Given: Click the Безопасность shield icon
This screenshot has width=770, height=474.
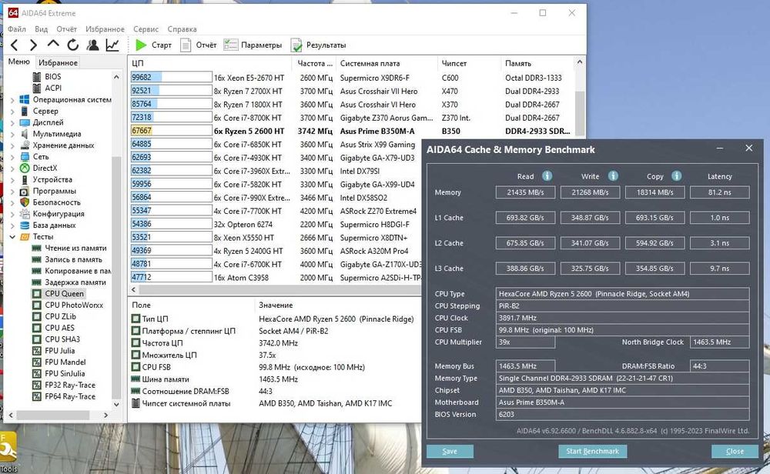Looking at the screenshot, I should click(25, 202).
